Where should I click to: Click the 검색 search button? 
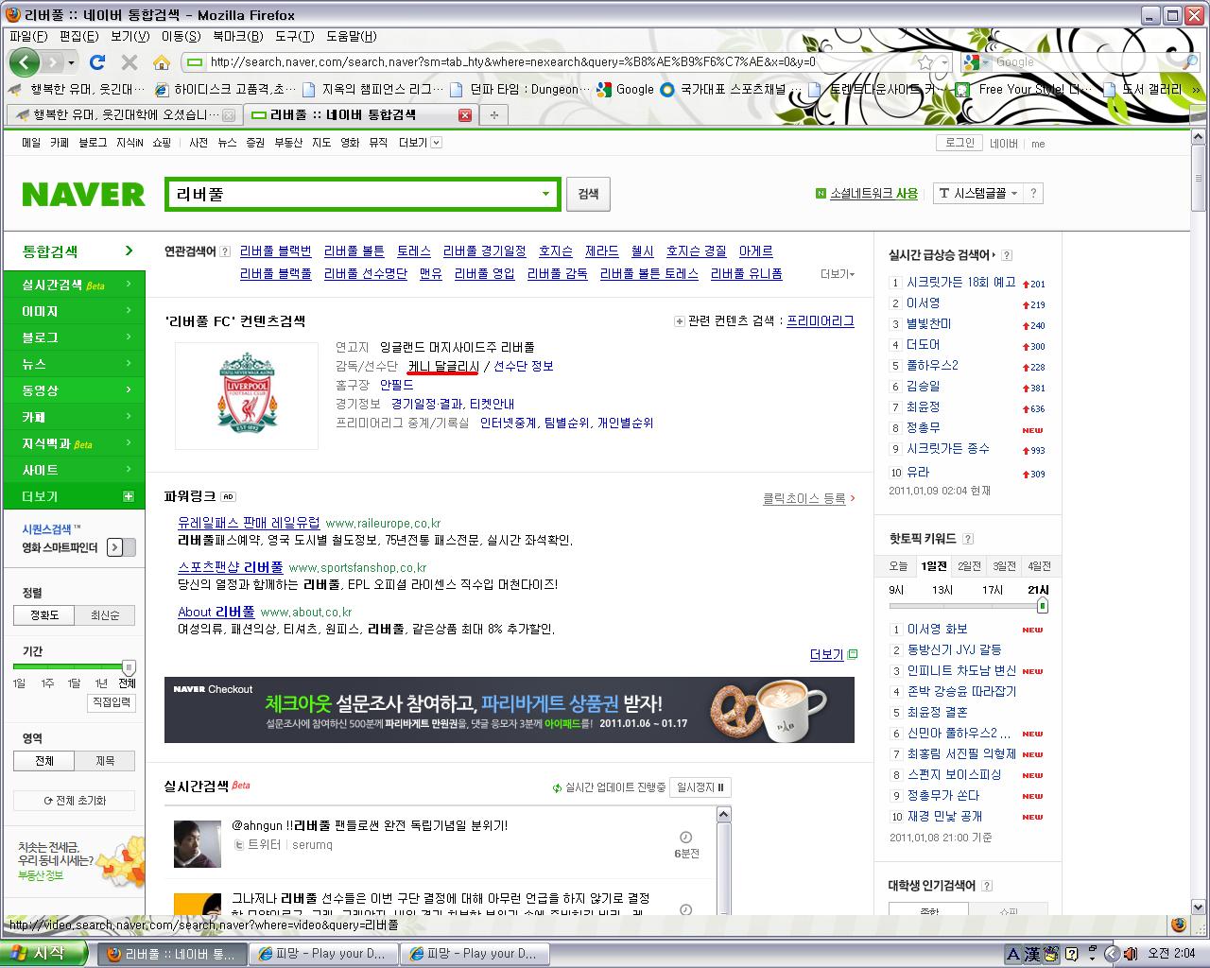pyautogui.click(x=588, y=194)
